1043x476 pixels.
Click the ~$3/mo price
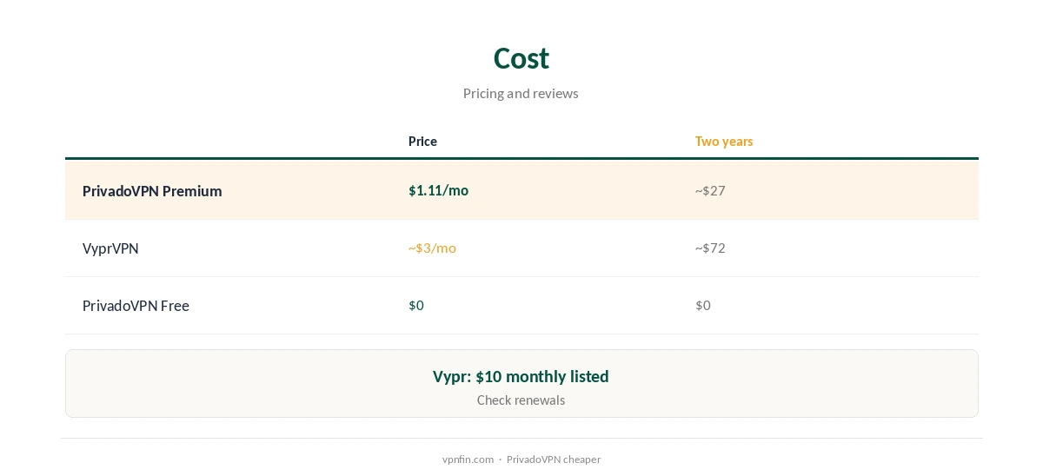coord(432,248)
